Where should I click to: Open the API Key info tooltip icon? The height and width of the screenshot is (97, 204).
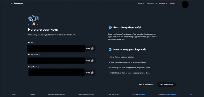[x=34, y=43]
